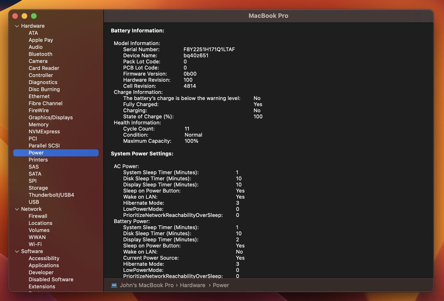Select Accessibility under Software

[44, 258]
